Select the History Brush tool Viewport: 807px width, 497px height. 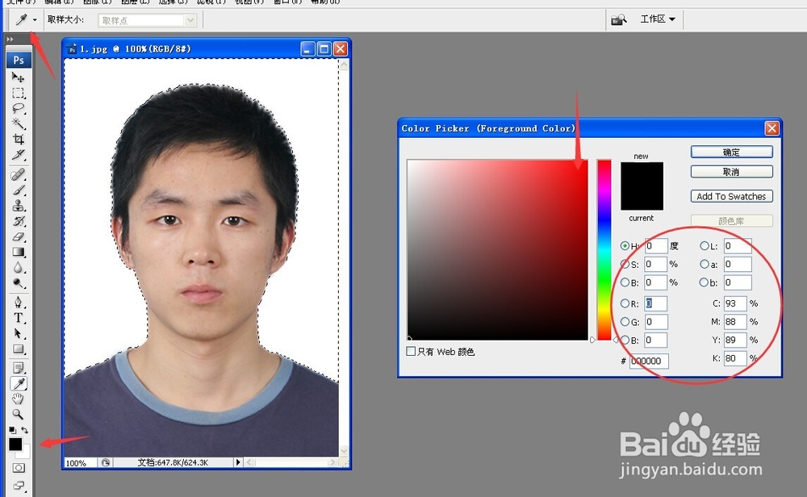(18, 221)
